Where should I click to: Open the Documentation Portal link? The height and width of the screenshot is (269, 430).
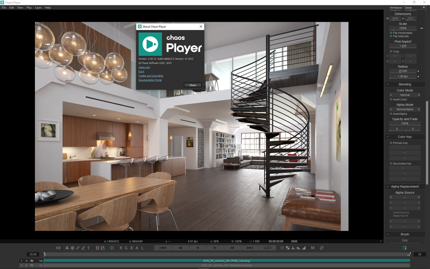click(150, 80)
